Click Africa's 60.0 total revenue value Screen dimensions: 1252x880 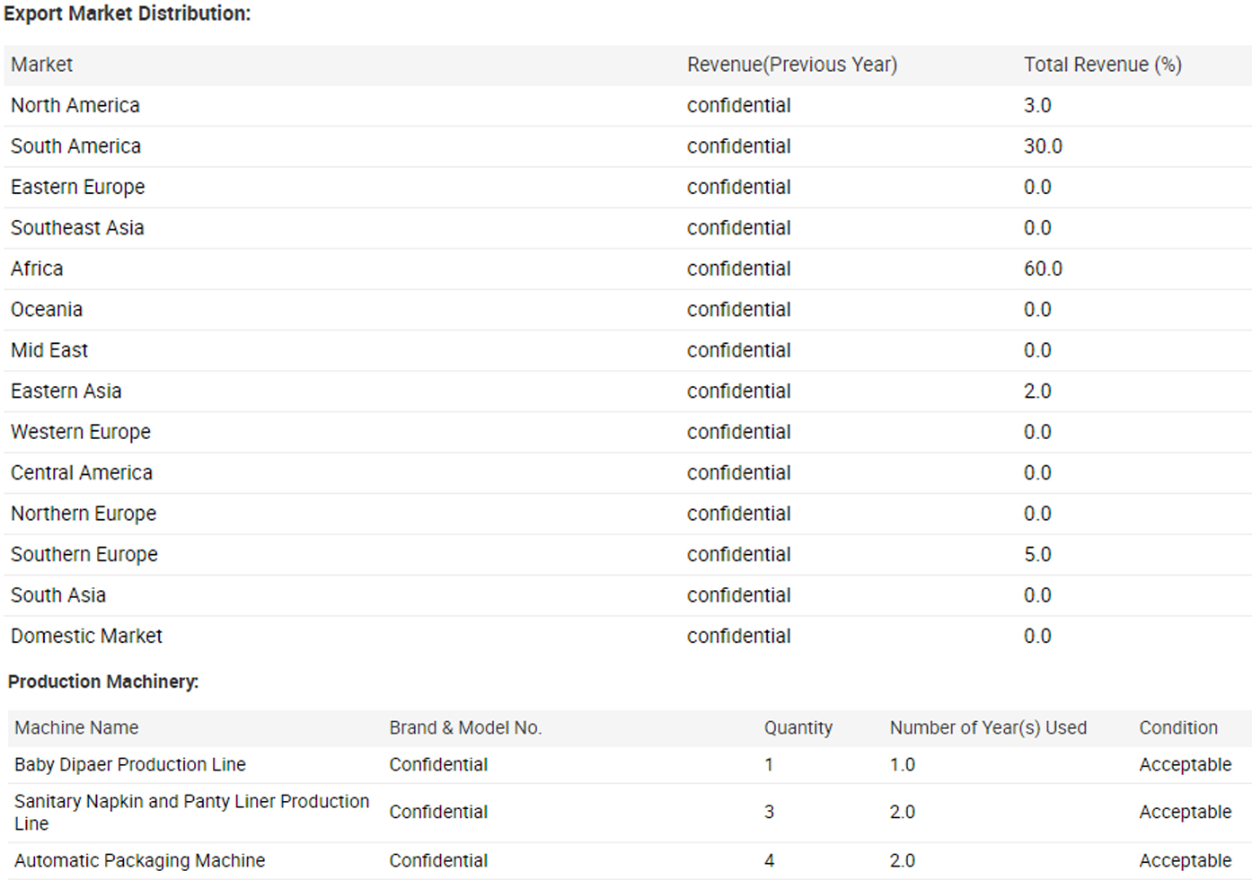point(1043,268)
